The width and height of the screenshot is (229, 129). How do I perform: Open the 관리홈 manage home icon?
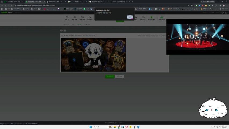[67, 18]
